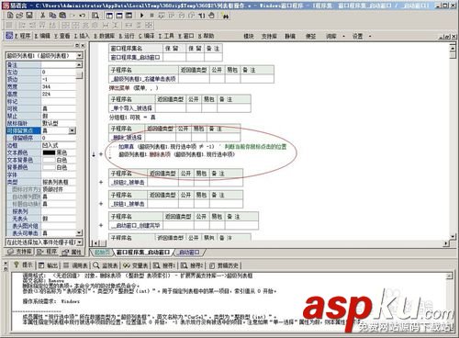Image resolution: width=459 pixels, height=338 pixels.
Task: Click the 宽度 value 344 field
Action: pyautogui.click(x=59, y=86)
